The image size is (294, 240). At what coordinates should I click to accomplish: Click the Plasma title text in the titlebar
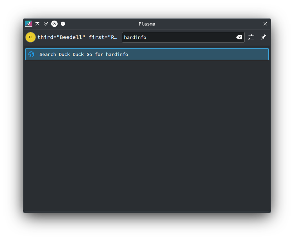147,24
